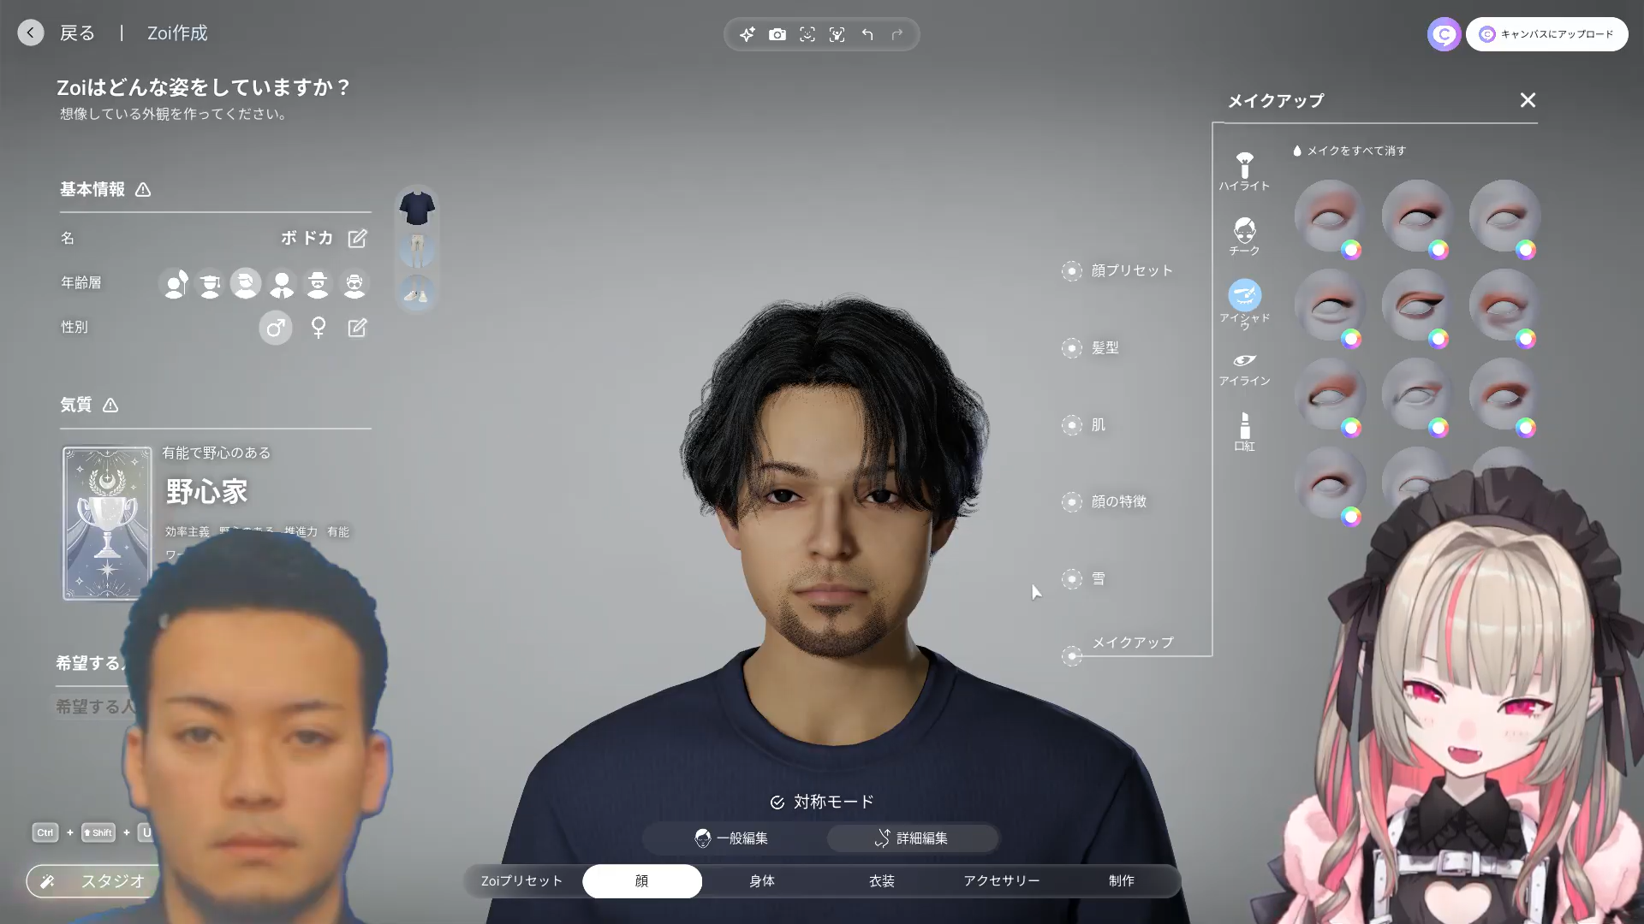Screen dimensions: 1644x924
Task: Click the face capture frame icon
Action: coord(807,34)
